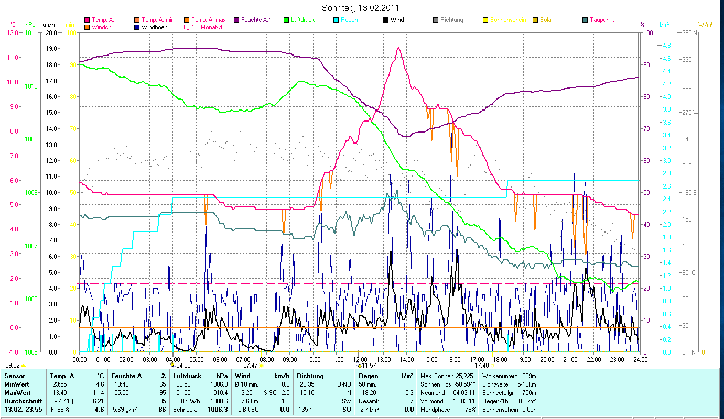Viewport: 724px width, 419px height.
Task: Click the km/h axis unit label
Action: click(48, 24)
